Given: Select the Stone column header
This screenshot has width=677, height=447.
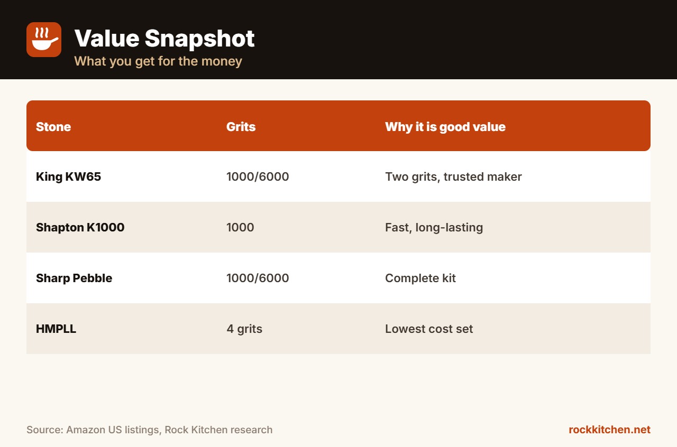Looking at the screenshot, I should click(53, 127).
